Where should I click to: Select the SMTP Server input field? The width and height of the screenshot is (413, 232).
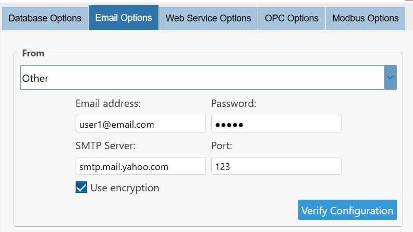click(140, 166)
